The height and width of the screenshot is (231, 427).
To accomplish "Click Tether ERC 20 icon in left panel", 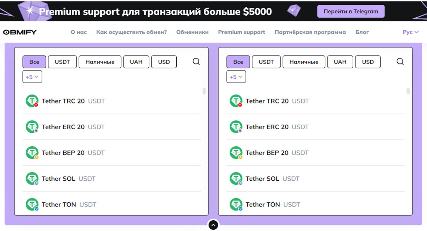I will click(x=32, y=127).
